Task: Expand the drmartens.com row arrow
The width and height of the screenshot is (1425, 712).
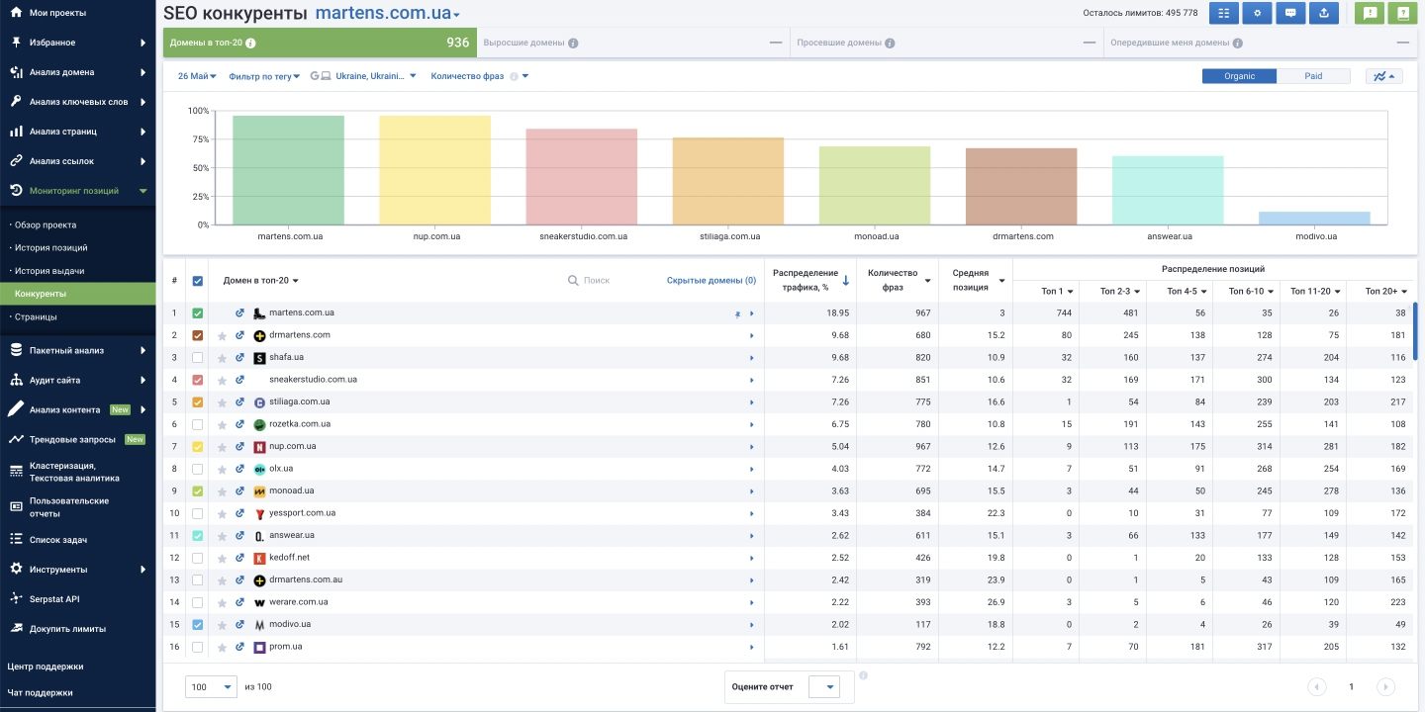Action: 752,336
